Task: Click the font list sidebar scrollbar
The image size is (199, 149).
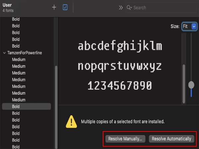Action: click(x=56, y=106)
